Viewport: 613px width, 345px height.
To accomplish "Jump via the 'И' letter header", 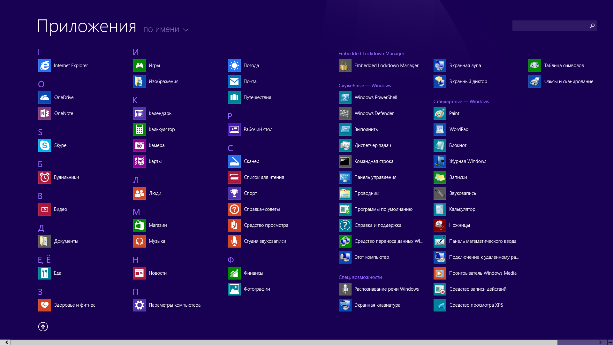I will point(136,52).
